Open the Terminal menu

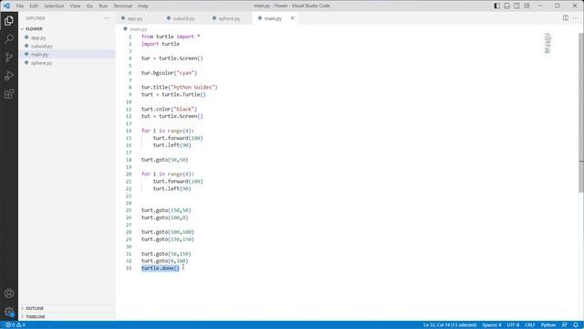tap(123, 6)
